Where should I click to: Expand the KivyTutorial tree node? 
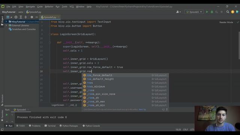[6, 22]
